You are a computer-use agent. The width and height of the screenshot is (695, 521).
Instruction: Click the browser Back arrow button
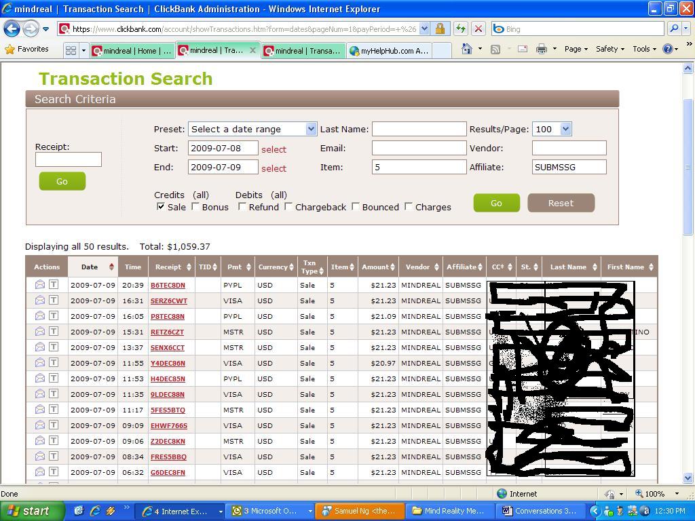tap(12, 29)
